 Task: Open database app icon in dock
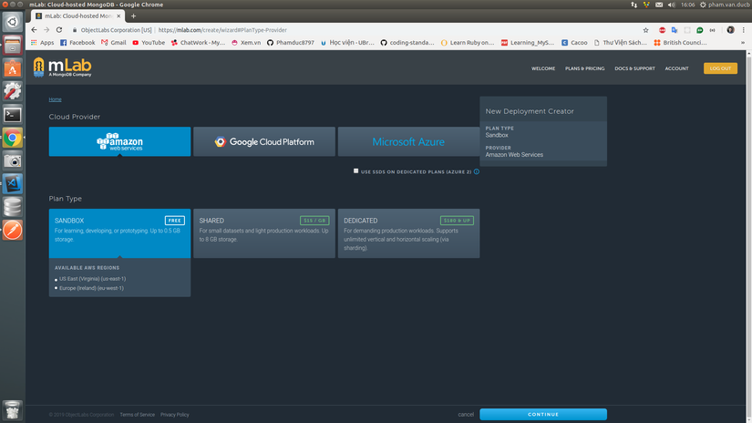(13, 207)
